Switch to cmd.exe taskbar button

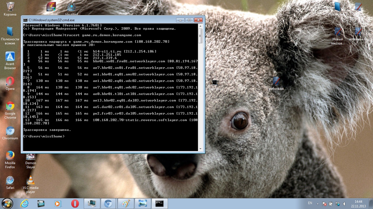(x=159, y=204)
